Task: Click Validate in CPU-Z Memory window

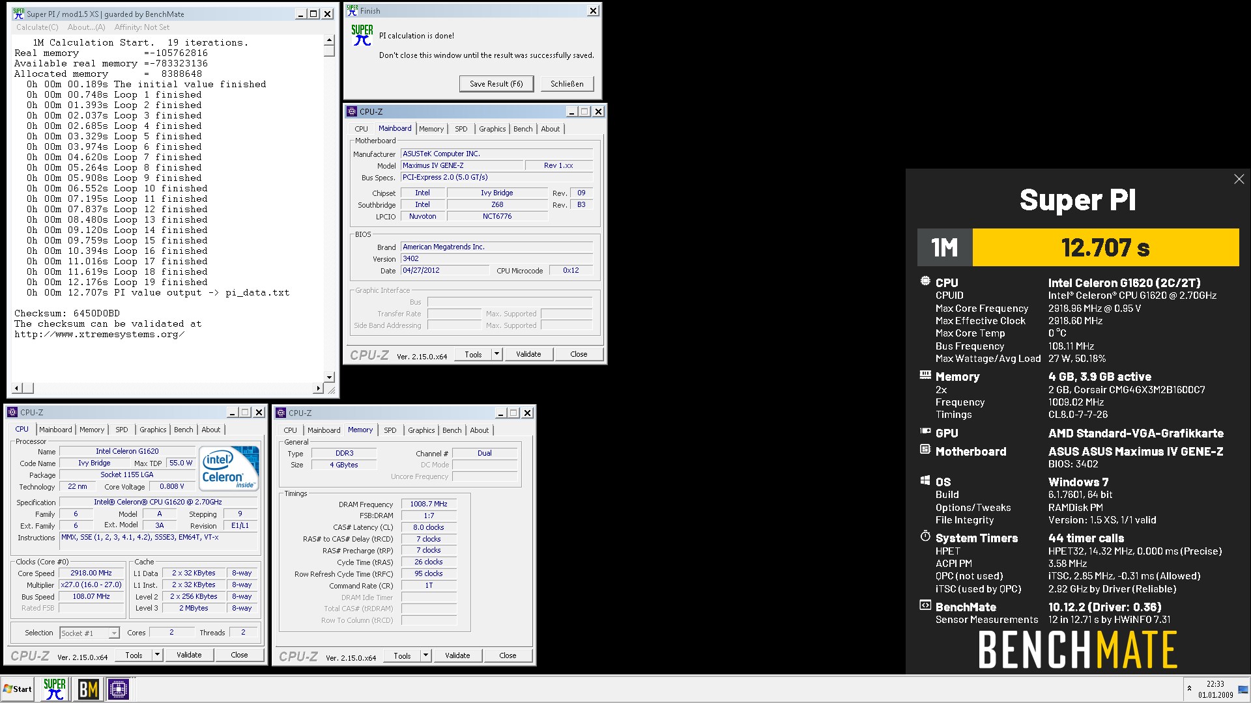Action: pyautogui.click(x=457, y=655)
